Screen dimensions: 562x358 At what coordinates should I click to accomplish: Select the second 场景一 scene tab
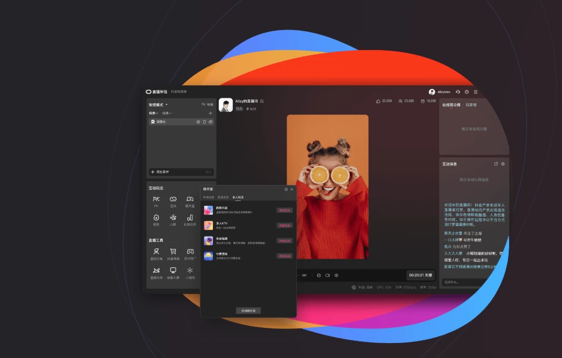(167, 113)
